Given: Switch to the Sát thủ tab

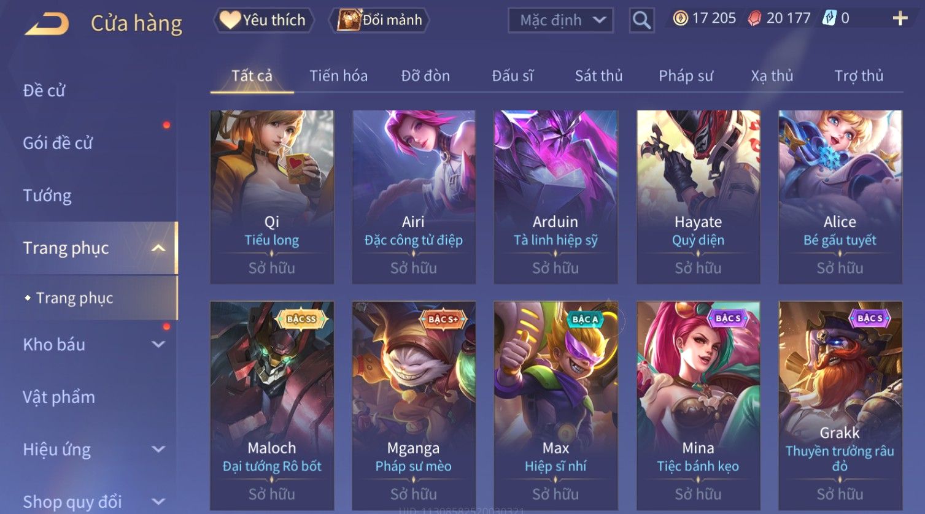Looking at the screenshot, I should 598,76.
